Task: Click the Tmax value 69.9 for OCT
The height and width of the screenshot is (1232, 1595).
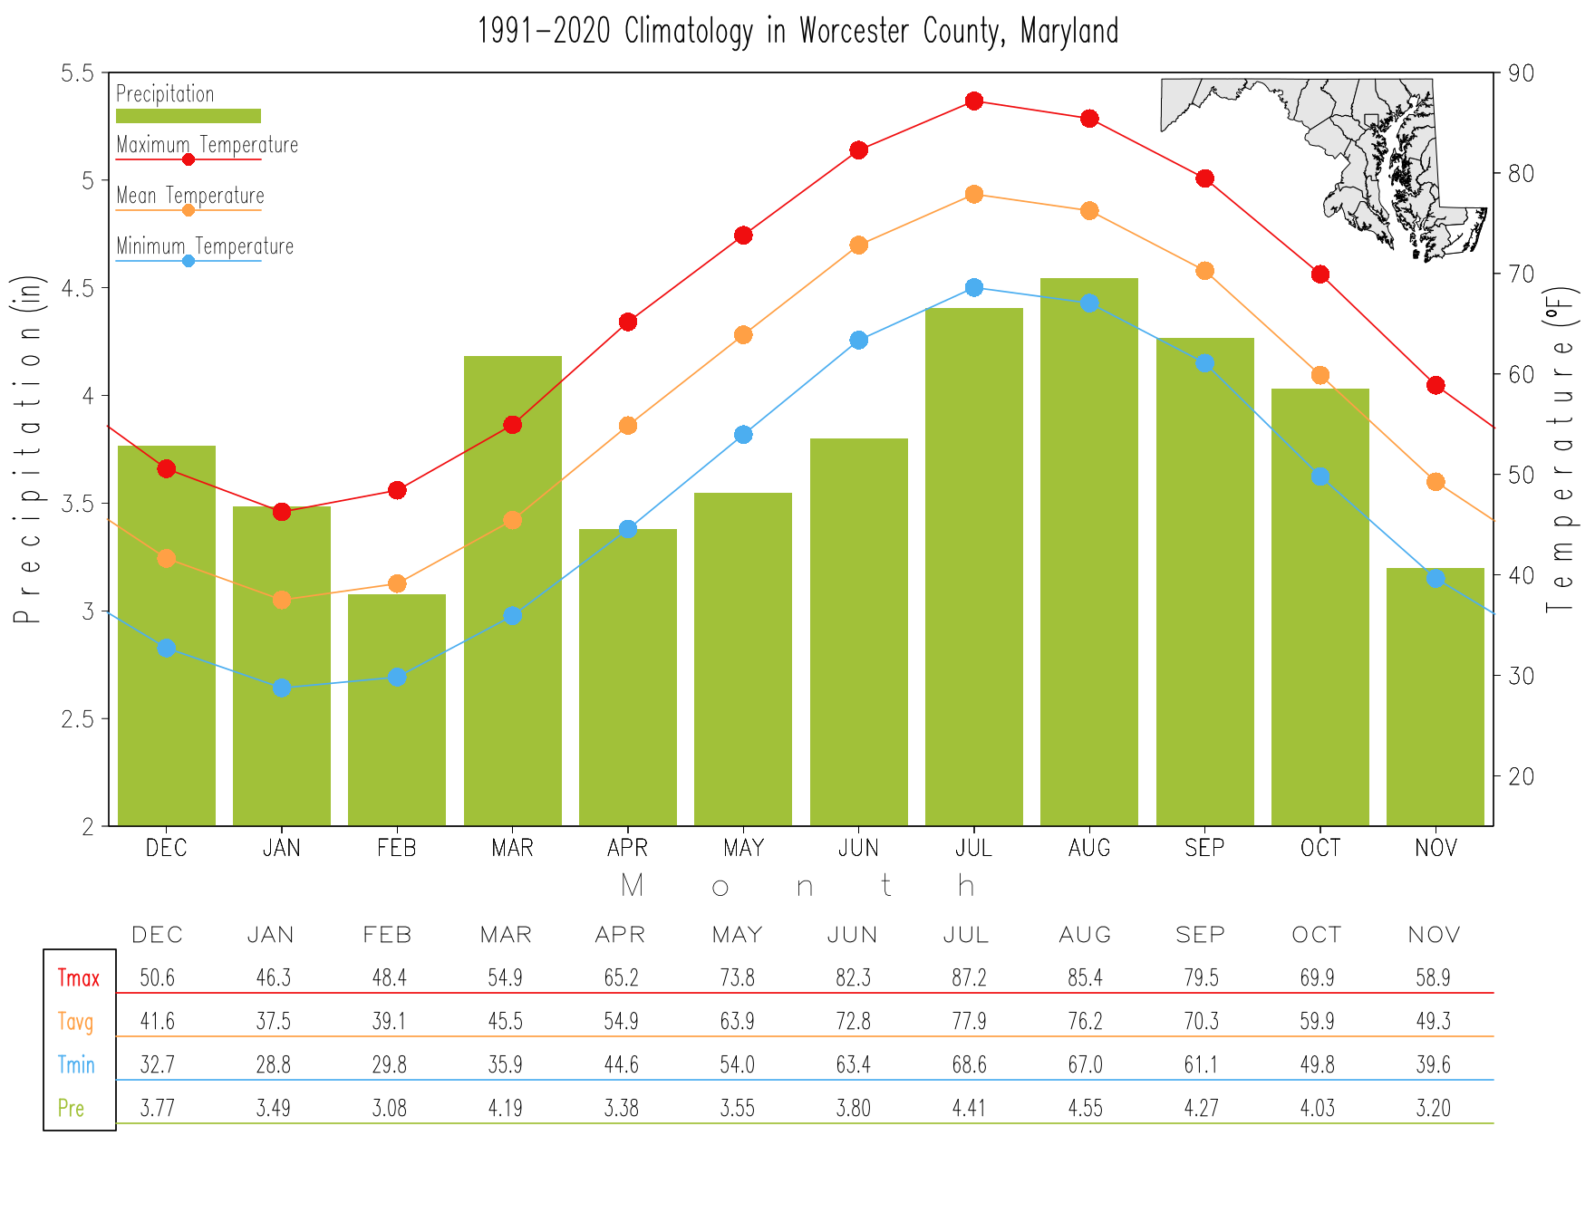Action: pos(1317,977)
